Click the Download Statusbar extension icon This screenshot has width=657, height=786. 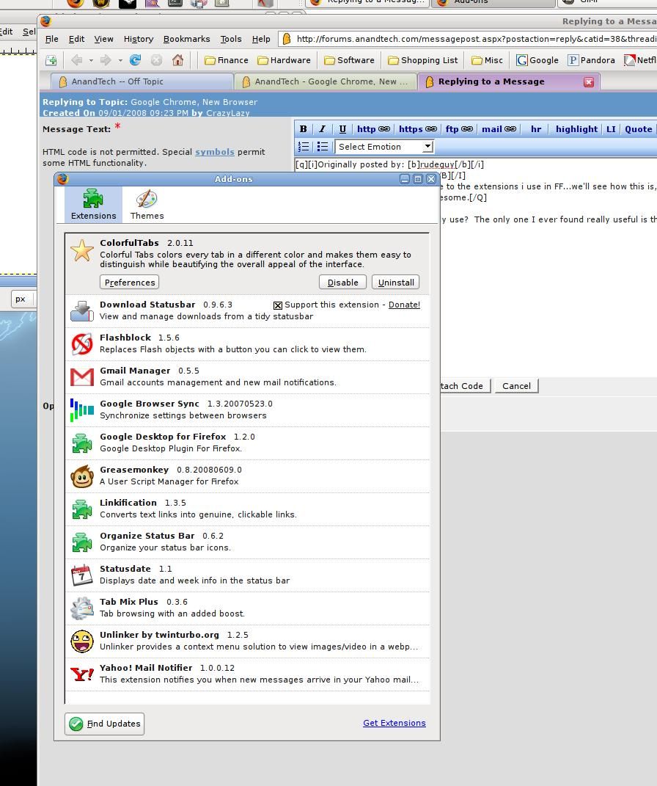[x=82, y=310]
